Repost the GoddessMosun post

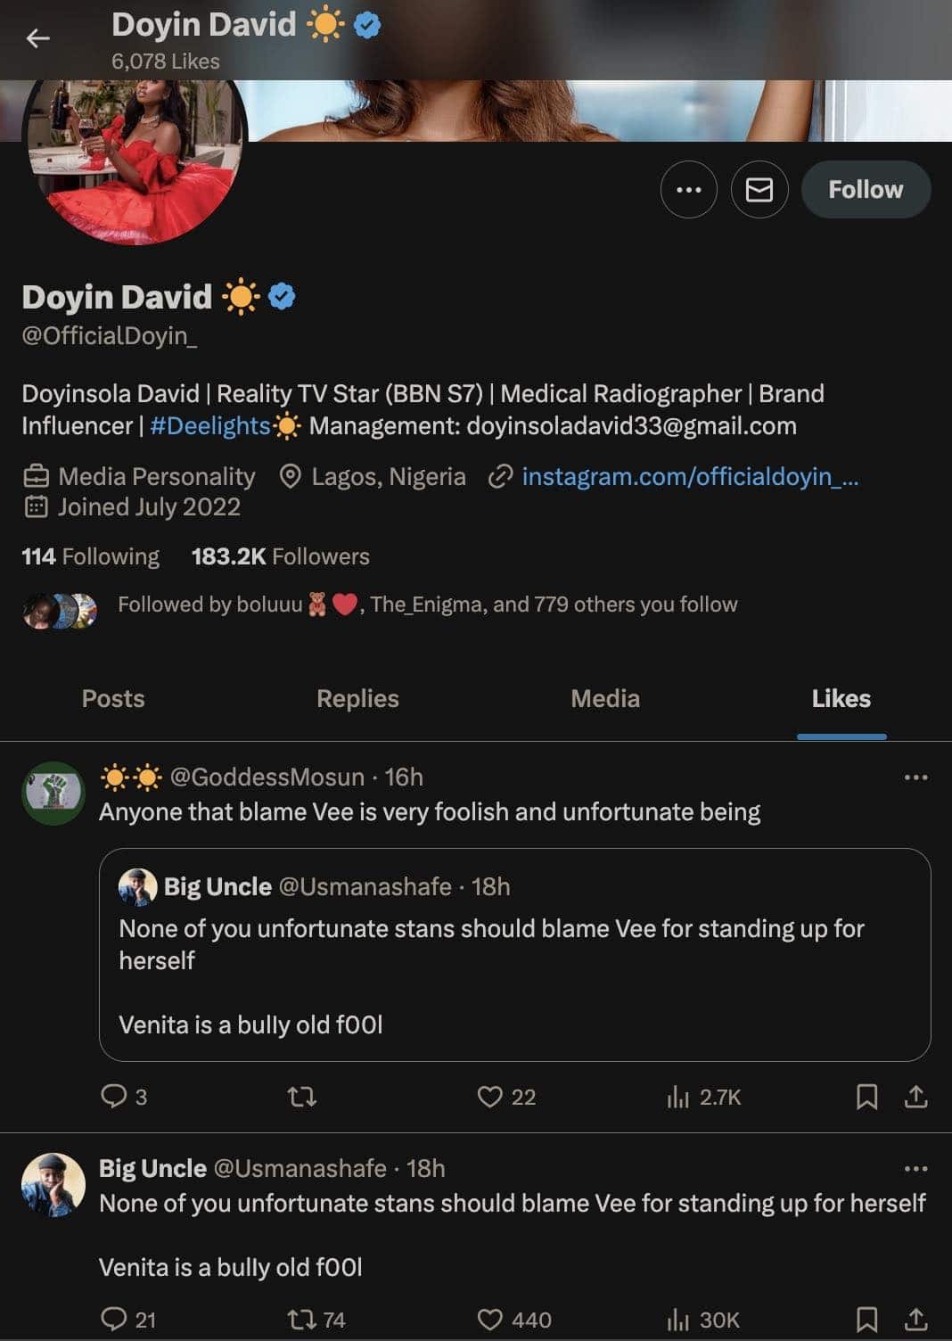tap(302, 1096)
